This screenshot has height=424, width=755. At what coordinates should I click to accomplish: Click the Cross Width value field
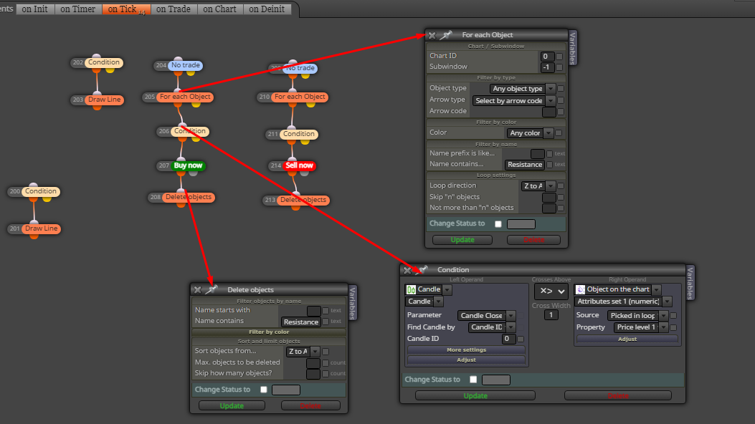click(551, 315)
